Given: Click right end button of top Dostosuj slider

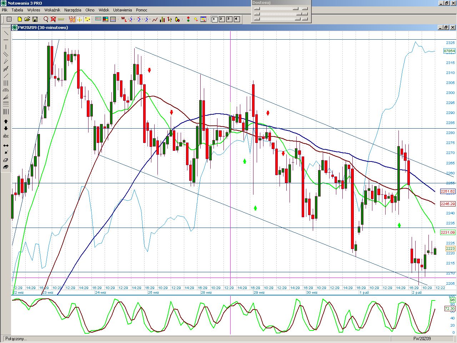Looking at the screenshot, I should point(305,9).
